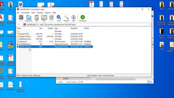
Task: Click the Add toolbar icon
Action: pos(21,18)
